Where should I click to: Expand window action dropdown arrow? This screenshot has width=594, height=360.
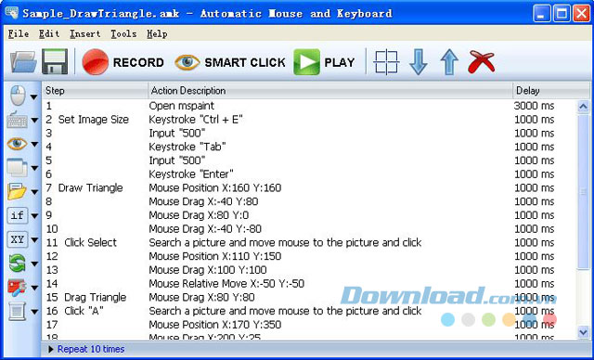click(34, 168)
